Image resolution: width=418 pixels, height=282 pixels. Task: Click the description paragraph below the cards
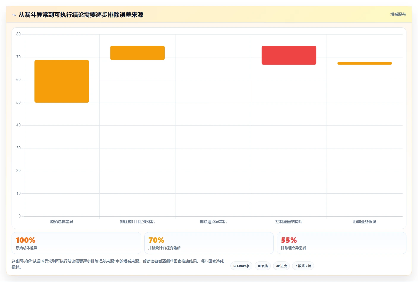click(x=118, y=264)
